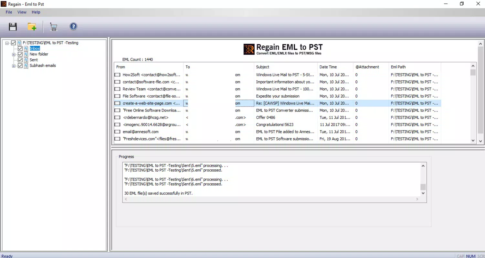
Task: Click the email list vertical scroll thumb
Action: 473,72
